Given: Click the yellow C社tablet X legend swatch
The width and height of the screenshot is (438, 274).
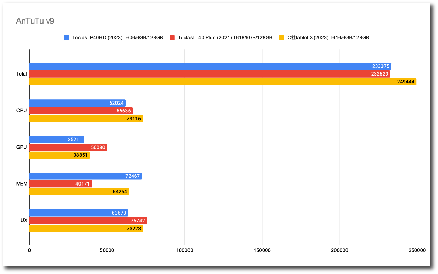Looking at the screenshot, I should (x=282, y=38).
